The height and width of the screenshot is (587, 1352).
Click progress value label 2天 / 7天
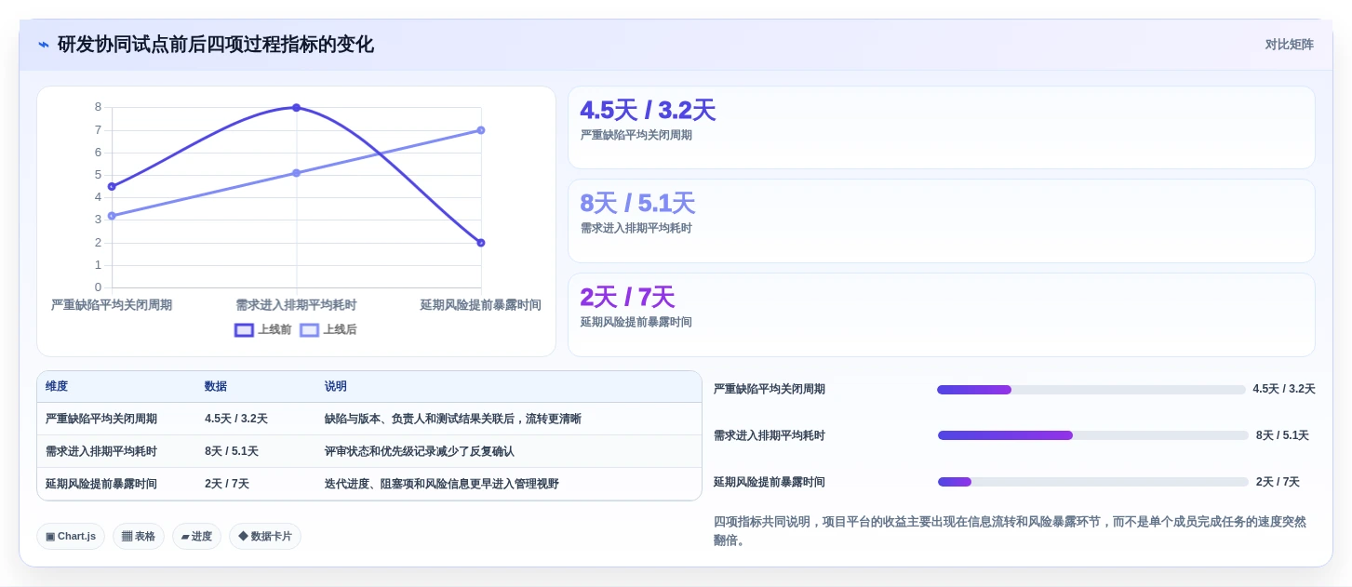(x=1278, y=482)
